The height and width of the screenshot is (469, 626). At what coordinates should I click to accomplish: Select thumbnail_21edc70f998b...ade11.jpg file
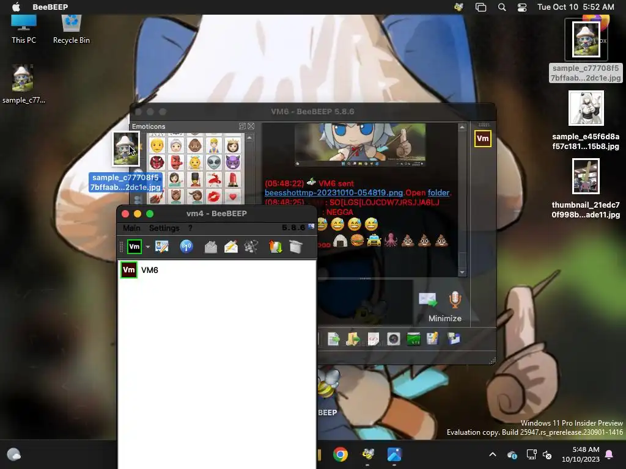(x=586, y=189)
